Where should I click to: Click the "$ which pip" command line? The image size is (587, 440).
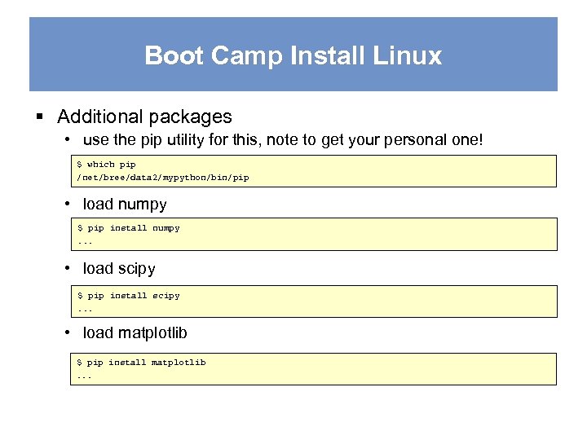click(106, 164)
